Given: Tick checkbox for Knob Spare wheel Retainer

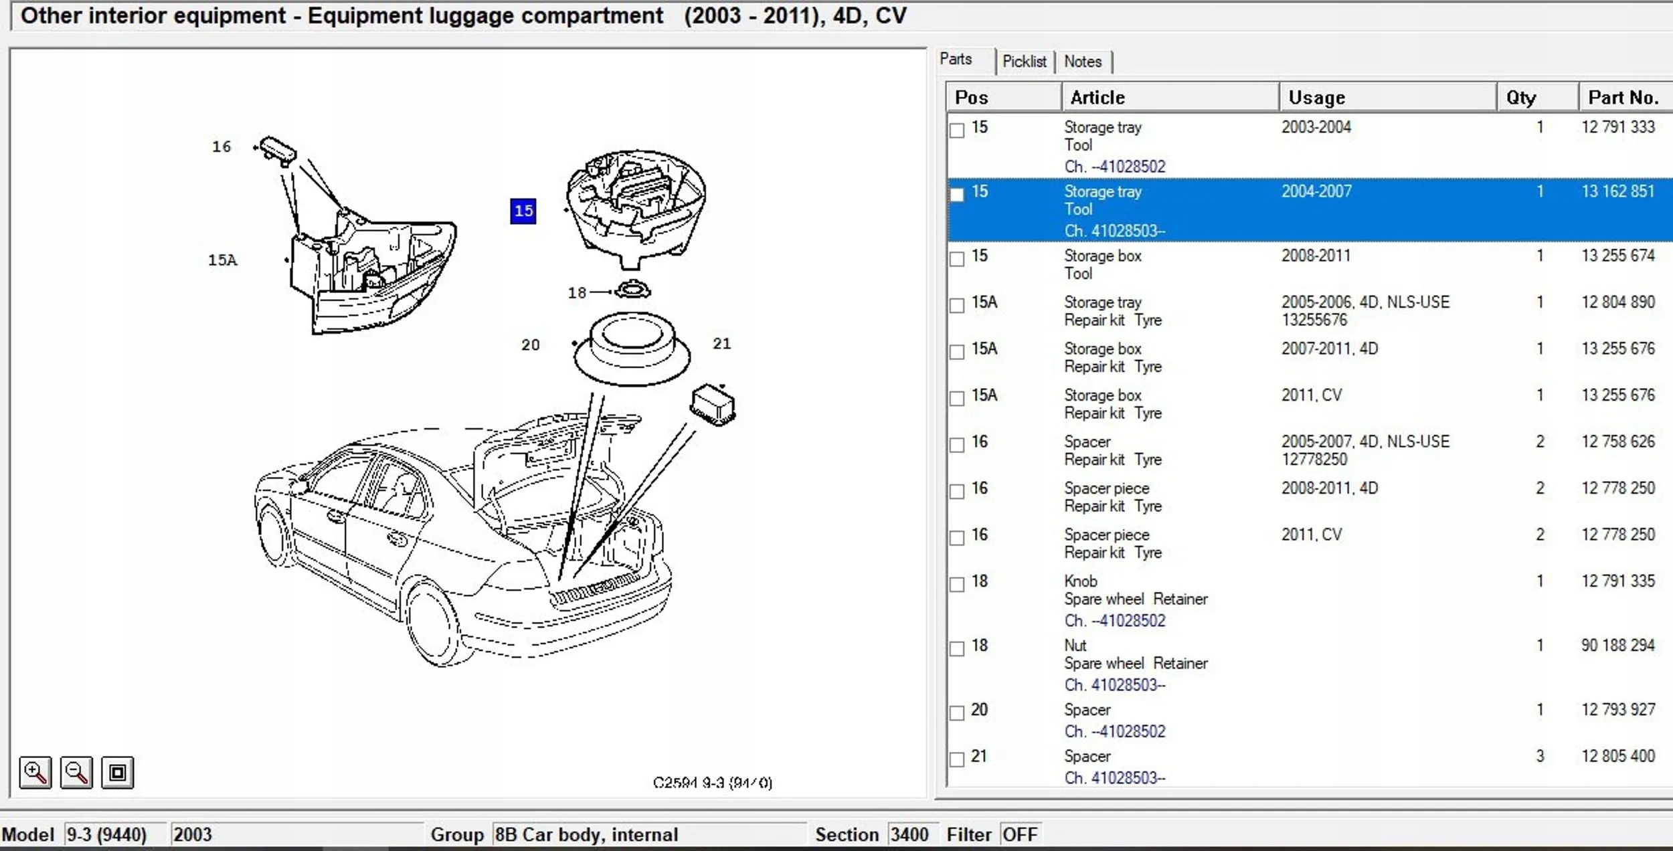Looking at the screenshot, I should 957,584.
